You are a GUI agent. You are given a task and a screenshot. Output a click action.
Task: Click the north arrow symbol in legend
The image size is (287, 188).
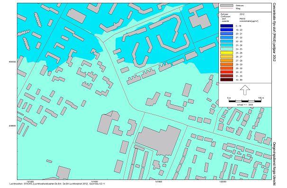coord(245,90)
